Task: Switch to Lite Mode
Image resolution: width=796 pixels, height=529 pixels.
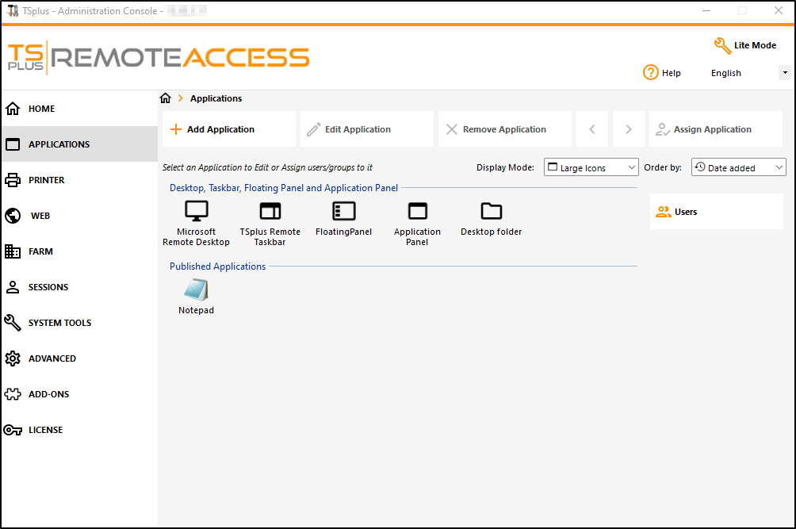Action: [744, 45]
